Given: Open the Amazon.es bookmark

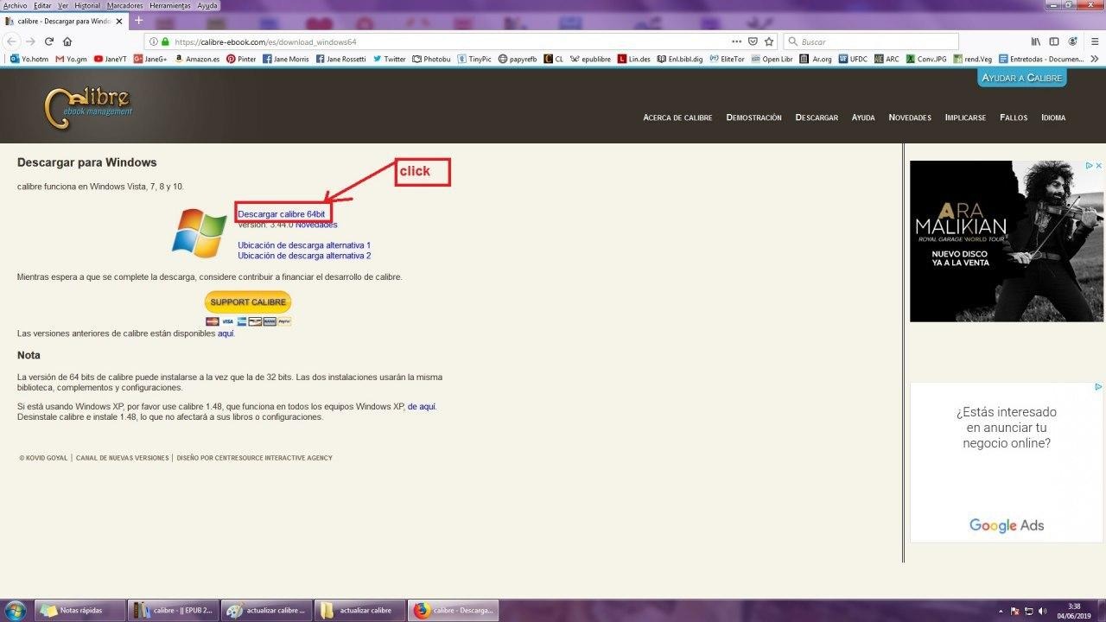Looking at the screenshot, I should coord(197,59).
